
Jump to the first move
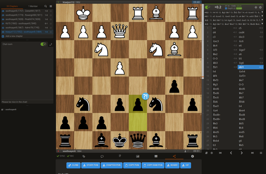[x=220, y=153]
